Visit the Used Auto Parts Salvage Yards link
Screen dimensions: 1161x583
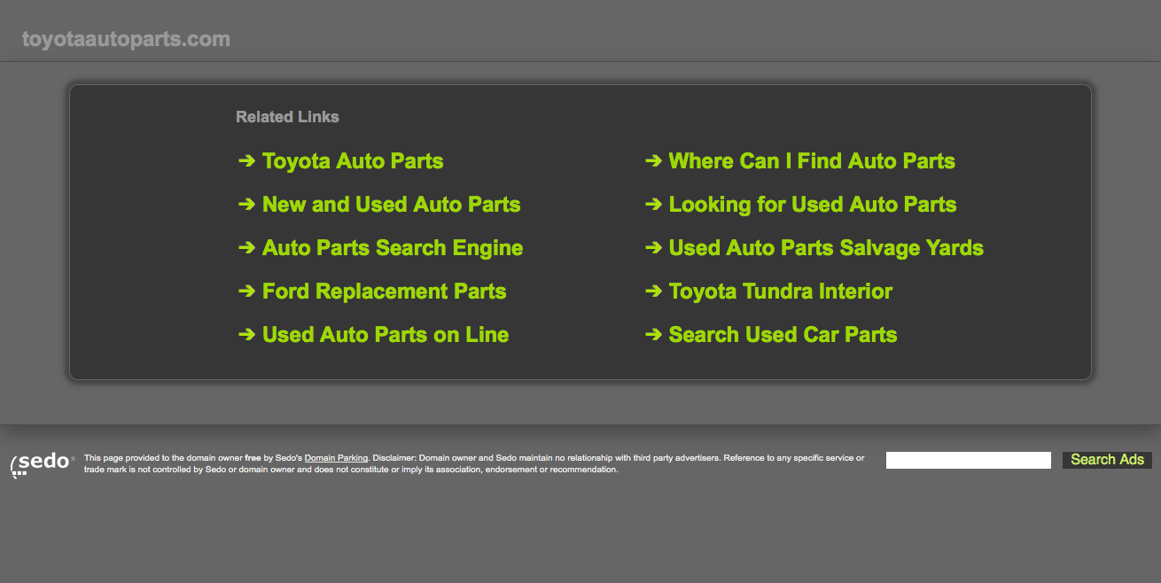[826, 248]
